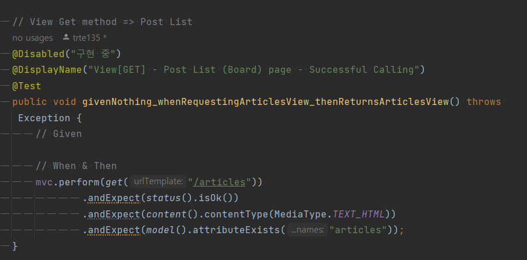Image resolution: width=527 pixels, height=260 pixels.
Task: Click the @Disabled annotation
Action: [38, 54]
